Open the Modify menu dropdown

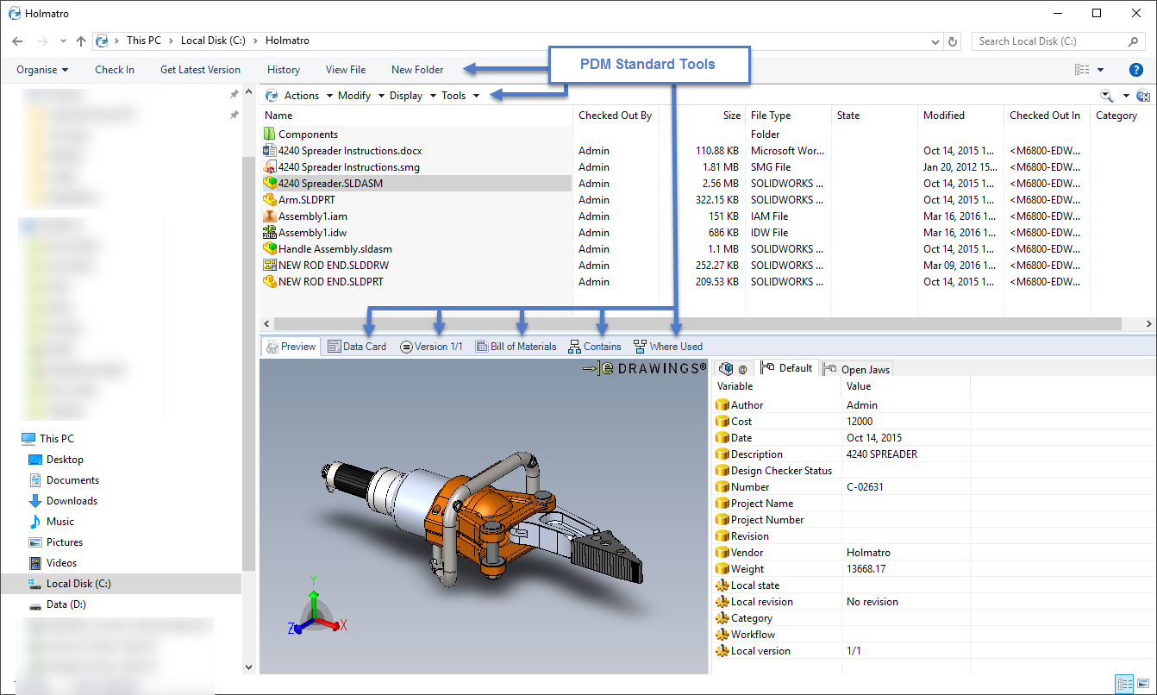360,96
